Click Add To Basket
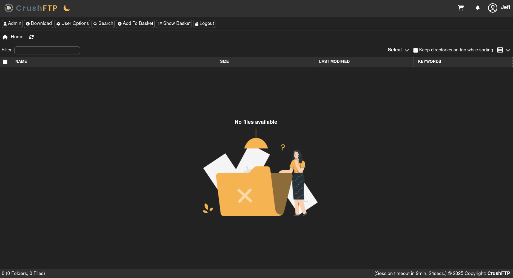This screenshot has width=513, height=278. click(135, 24)
